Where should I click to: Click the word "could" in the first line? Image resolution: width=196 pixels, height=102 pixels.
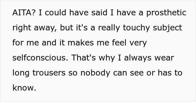pyautogui.click(x=55, y=13)
